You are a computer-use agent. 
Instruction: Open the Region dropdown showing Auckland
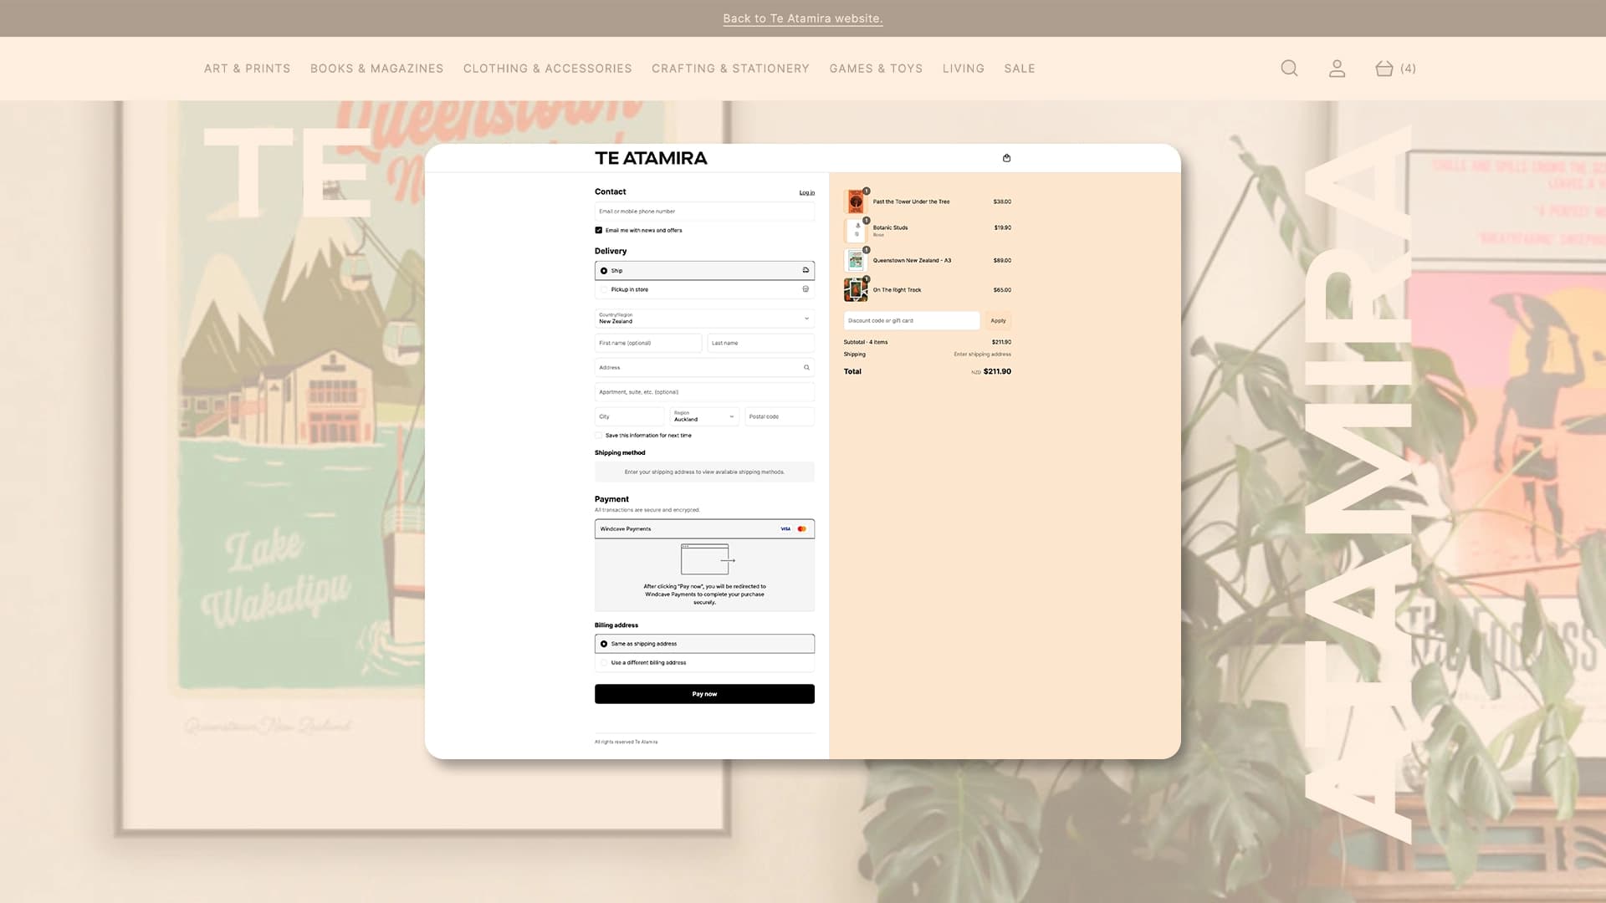point(704,416)
